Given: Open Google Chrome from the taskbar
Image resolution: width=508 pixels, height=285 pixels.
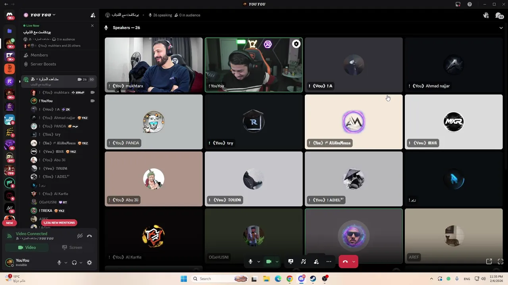Looking at the screenshot, I should [x=289, y=279].
